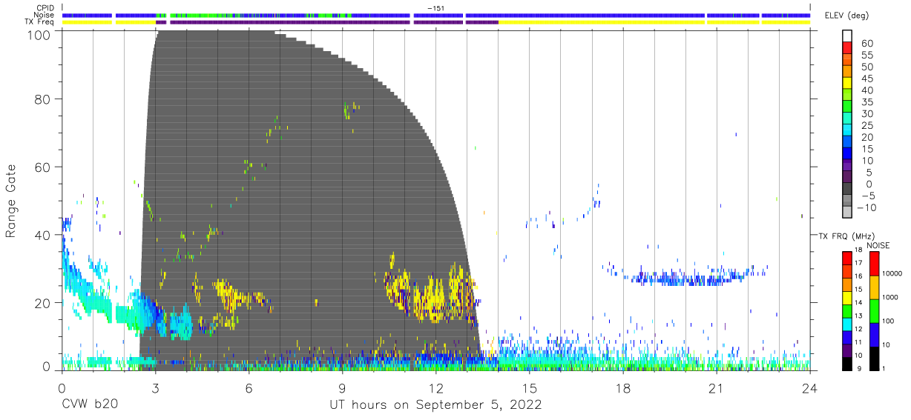Pick yellow swatch between 45 and 40 degrees

(847, 84)
